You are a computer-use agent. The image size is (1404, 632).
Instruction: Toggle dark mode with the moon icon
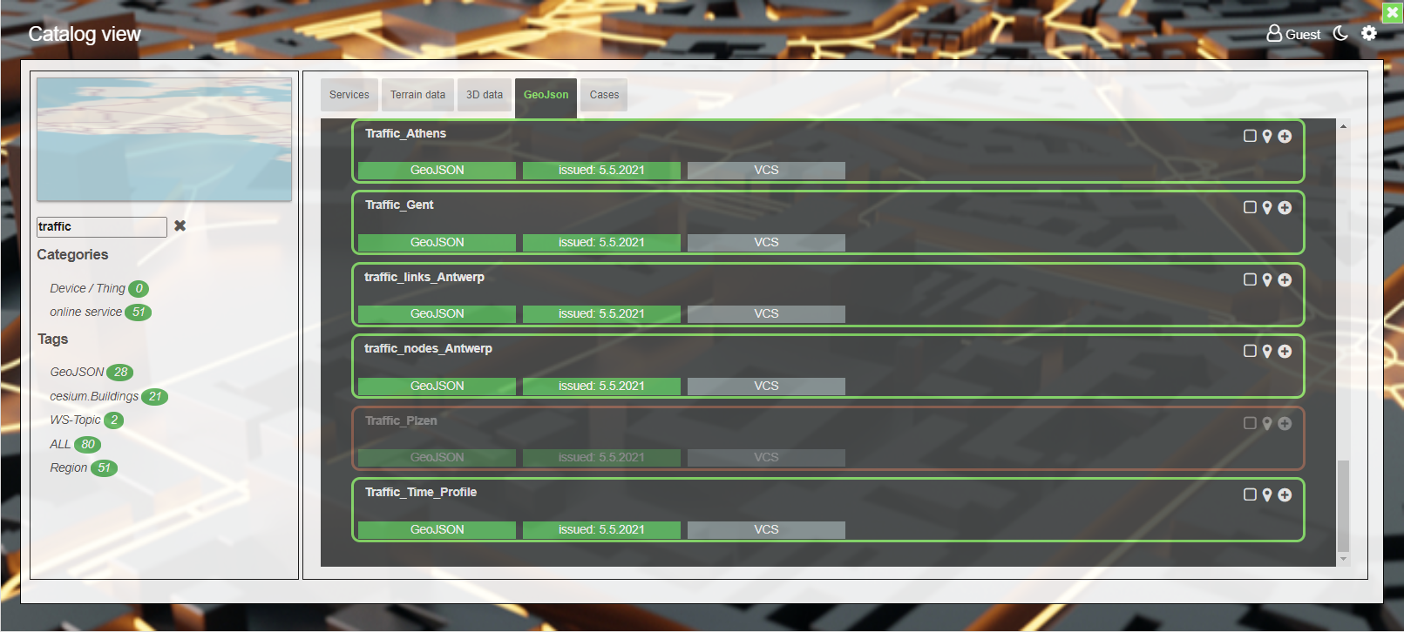point(1340,33)
